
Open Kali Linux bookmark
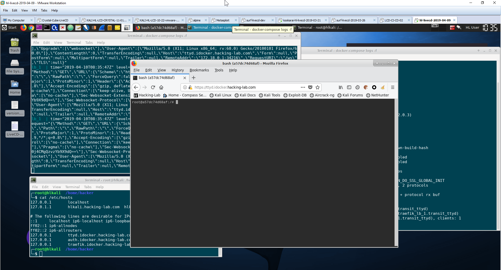click(x=220, y=95)
